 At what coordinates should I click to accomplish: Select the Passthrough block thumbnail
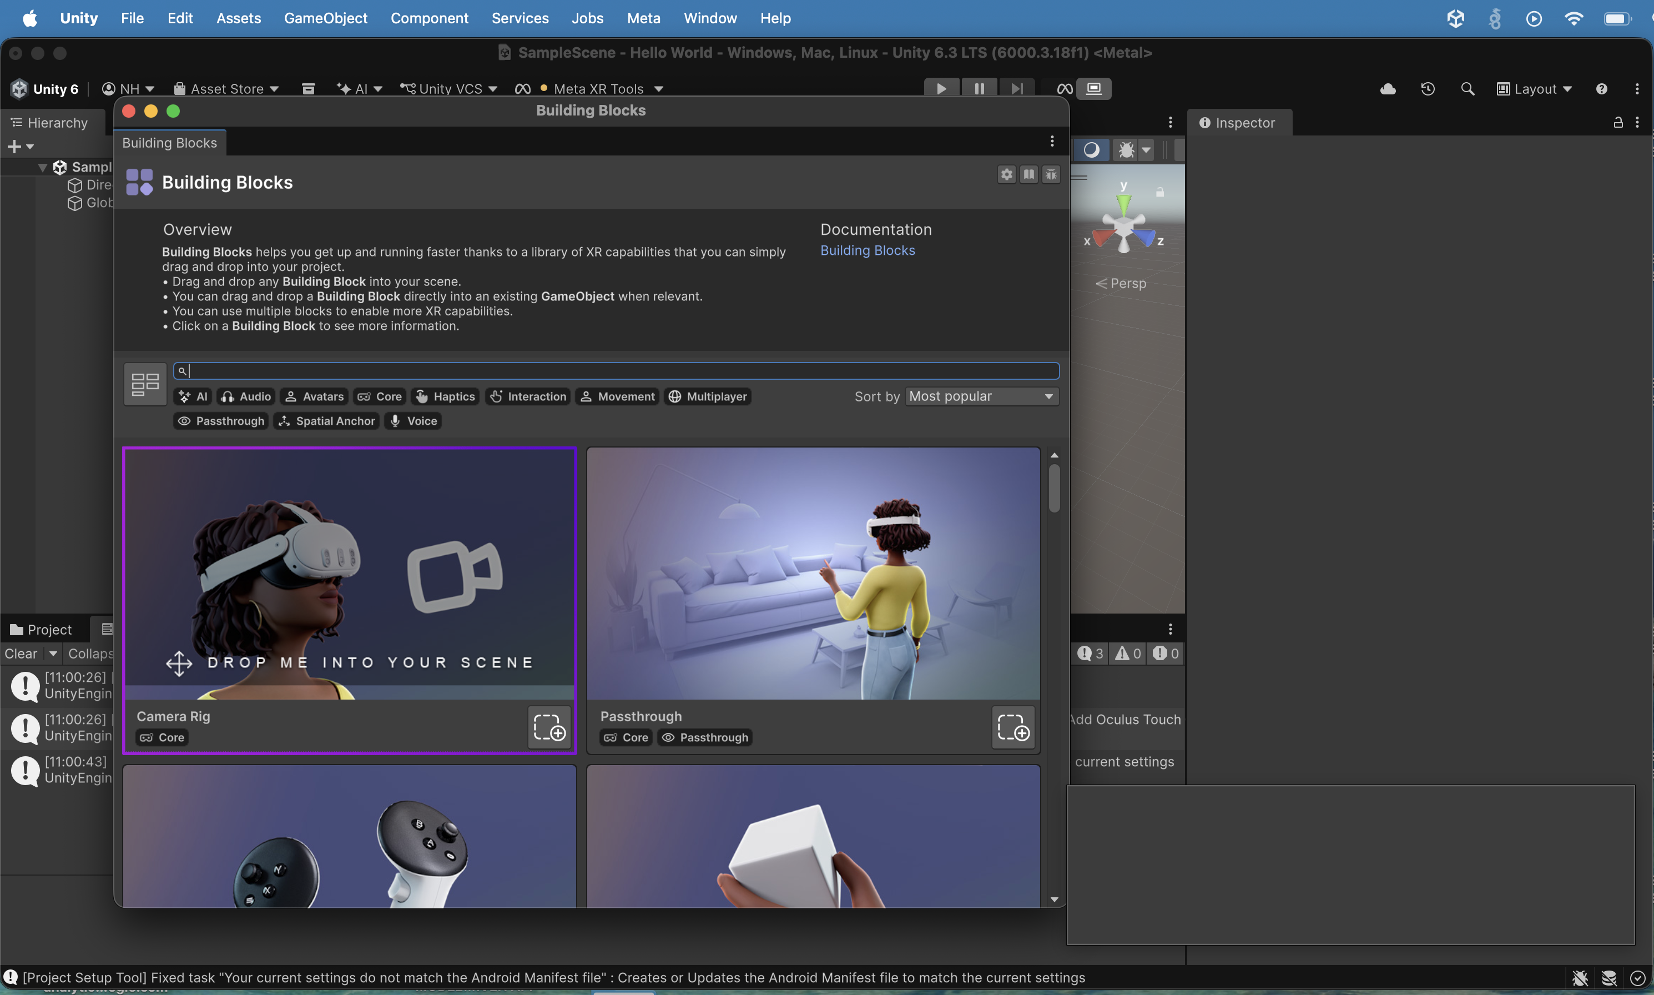click(x=814, y=574)
